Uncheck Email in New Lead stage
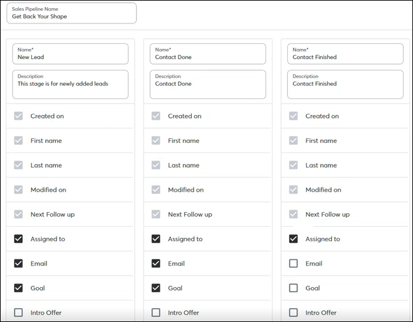The width and height of the screenshot is (413, 322). coord(18,264)
